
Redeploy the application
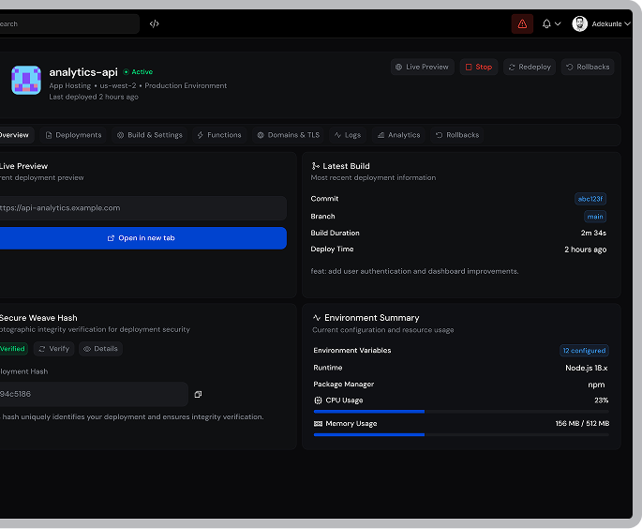pos(530,68)
